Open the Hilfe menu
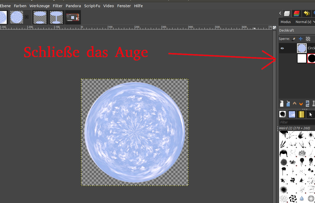This screenshot has height=203, width=315. tap(138, 6)
